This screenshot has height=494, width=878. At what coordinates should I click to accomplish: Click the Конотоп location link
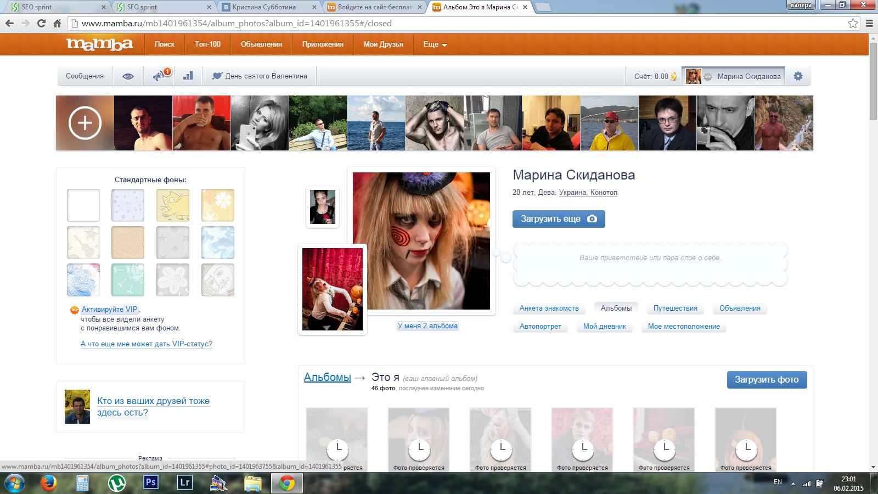click(604, 193)
